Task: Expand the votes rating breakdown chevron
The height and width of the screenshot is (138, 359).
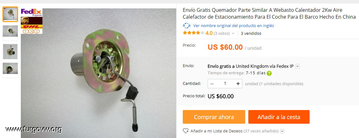Action: pyautogui.click(x=233, y=34)
